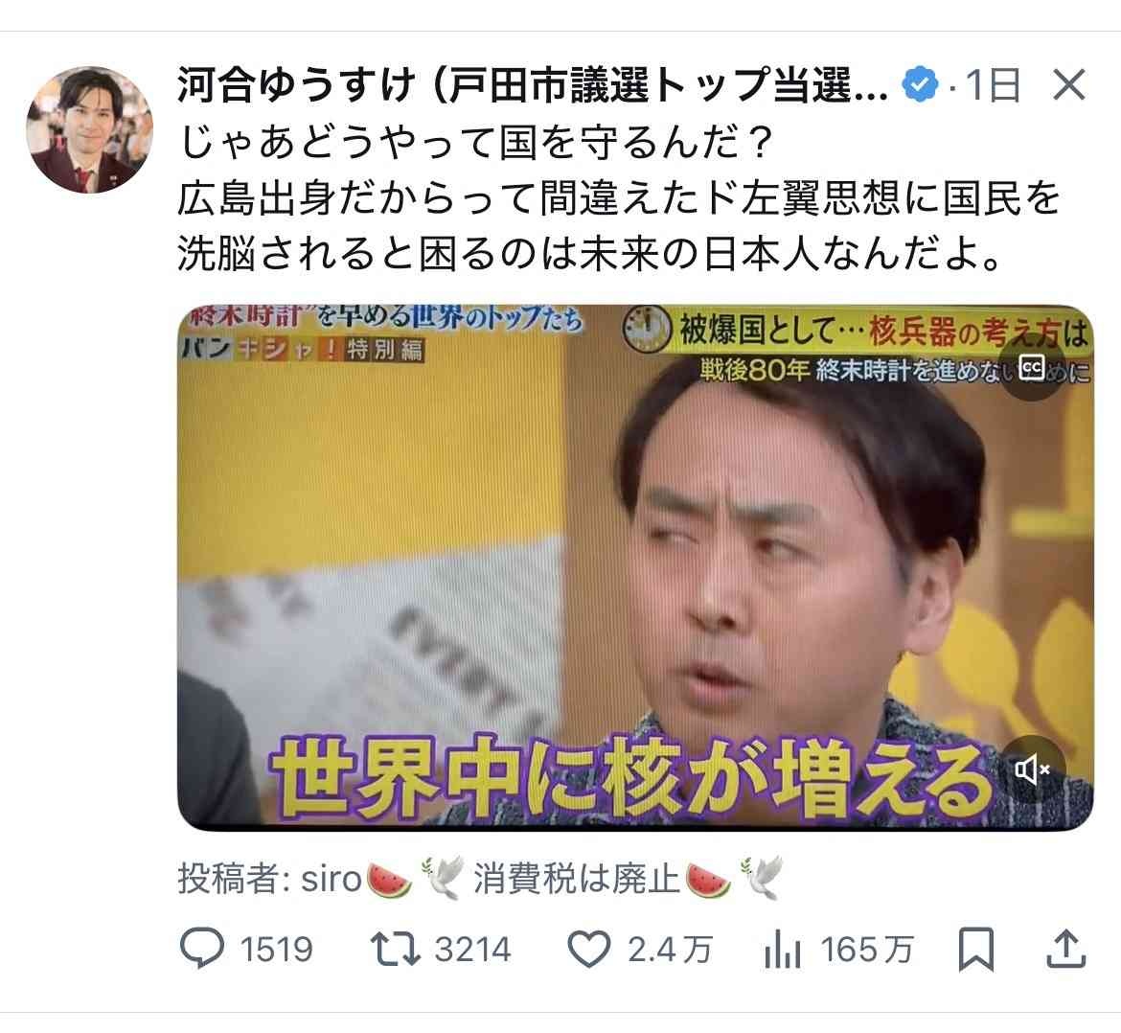Viewport: 1121px width, 1033px height.
Task: Play the embedded TV video
Action: (635, 567)
